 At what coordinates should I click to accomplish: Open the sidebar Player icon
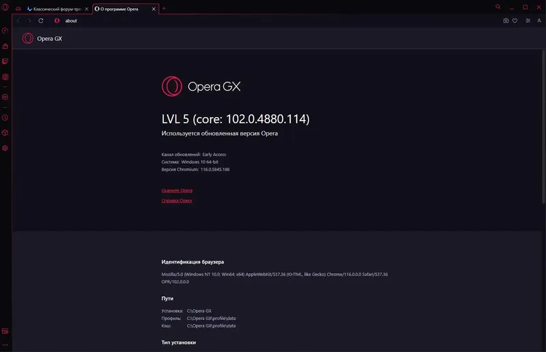5,97
